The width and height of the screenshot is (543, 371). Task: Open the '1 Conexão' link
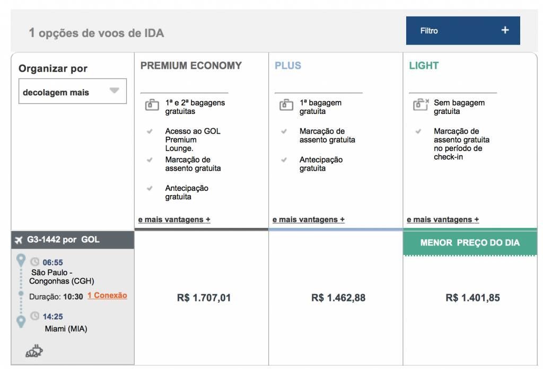(x=107, y=296)
